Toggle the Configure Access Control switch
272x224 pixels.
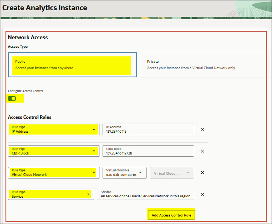click(12, 98)
